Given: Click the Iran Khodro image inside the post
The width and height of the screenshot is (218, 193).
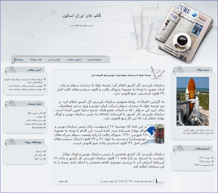Looking at the screenshot, I should [155, 134].
